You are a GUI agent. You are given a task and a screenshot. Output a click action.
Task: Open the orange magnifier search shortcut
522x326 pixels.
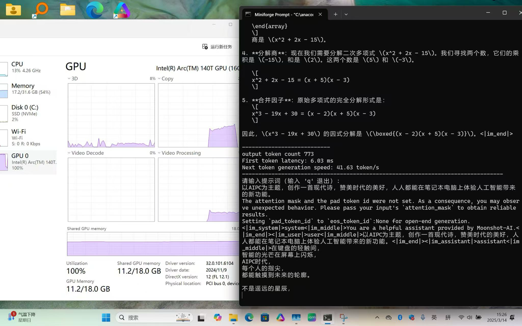41,10
